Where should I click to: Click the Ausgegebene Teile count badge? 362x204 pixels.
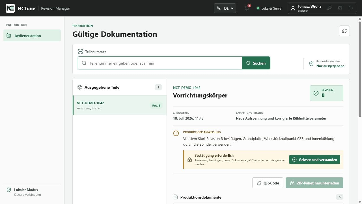tap(158, 87)
